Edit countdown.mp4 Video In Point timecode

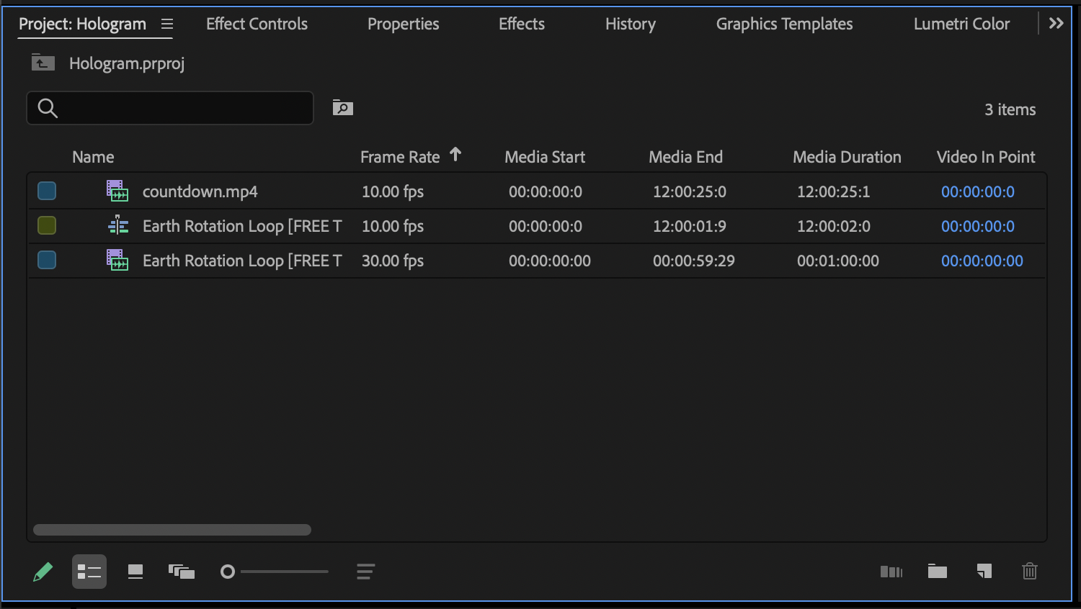pos(978,191)
